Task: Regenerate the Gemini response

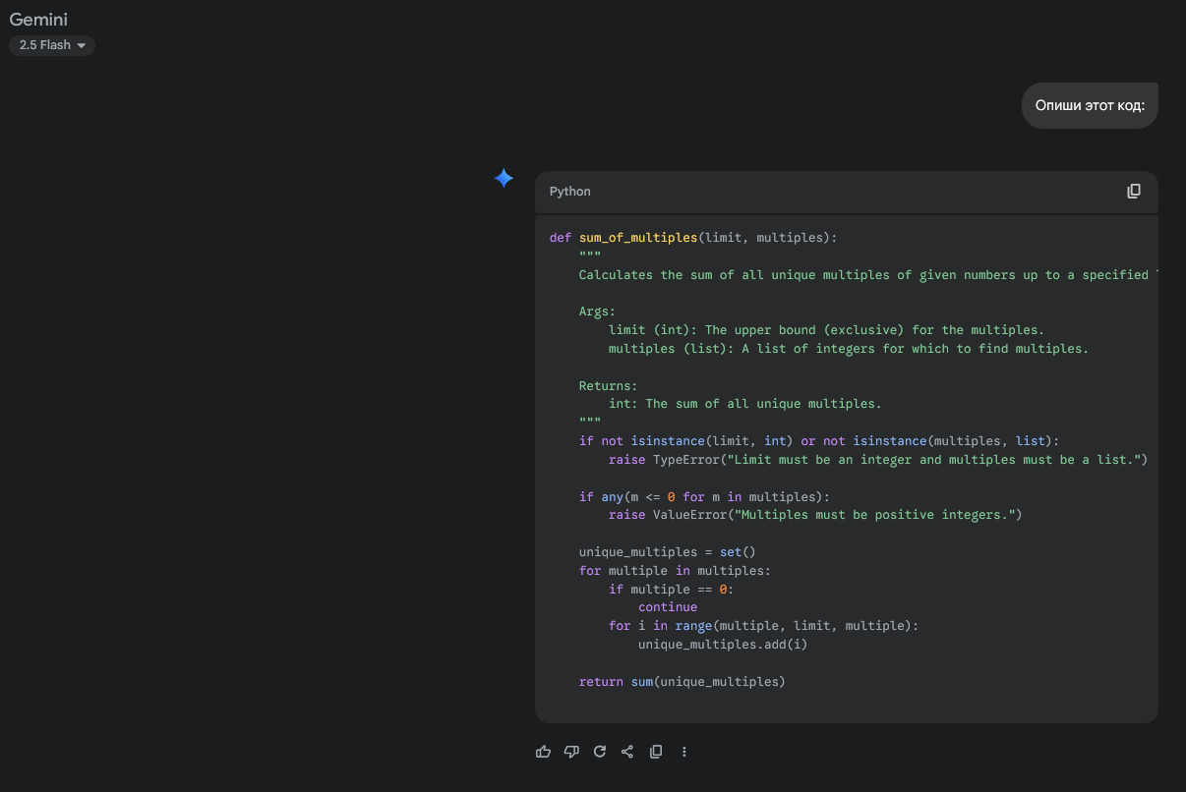Action: coord(600,752)
